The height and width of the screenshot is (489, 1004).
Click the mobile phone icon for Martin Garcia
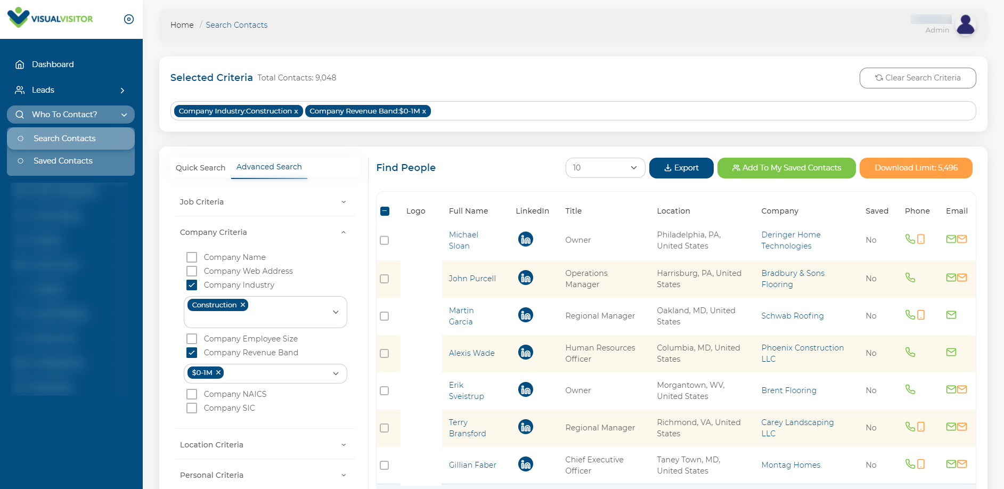click(x=921, y=315)
